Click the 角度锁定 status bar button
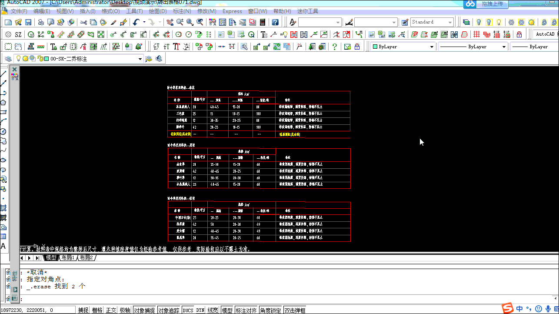 click(x=271, y=310)
